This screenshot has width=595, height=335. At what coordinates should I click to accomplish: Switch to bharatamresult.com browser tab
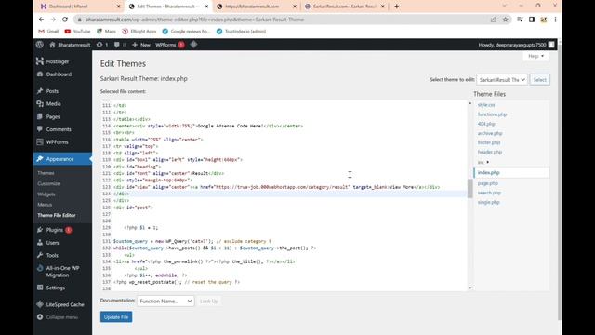point(257,7)
